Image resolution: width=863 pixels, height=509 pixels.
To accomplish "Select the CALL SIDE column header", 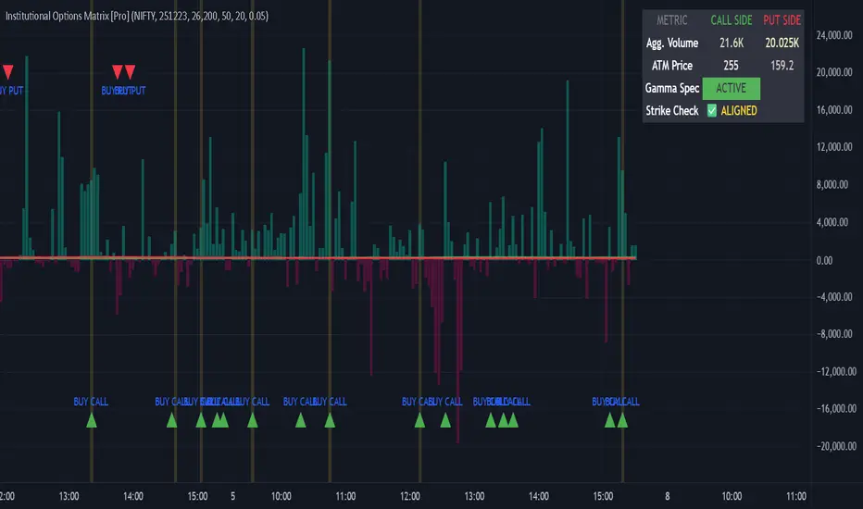I will (x=732, y=20).
